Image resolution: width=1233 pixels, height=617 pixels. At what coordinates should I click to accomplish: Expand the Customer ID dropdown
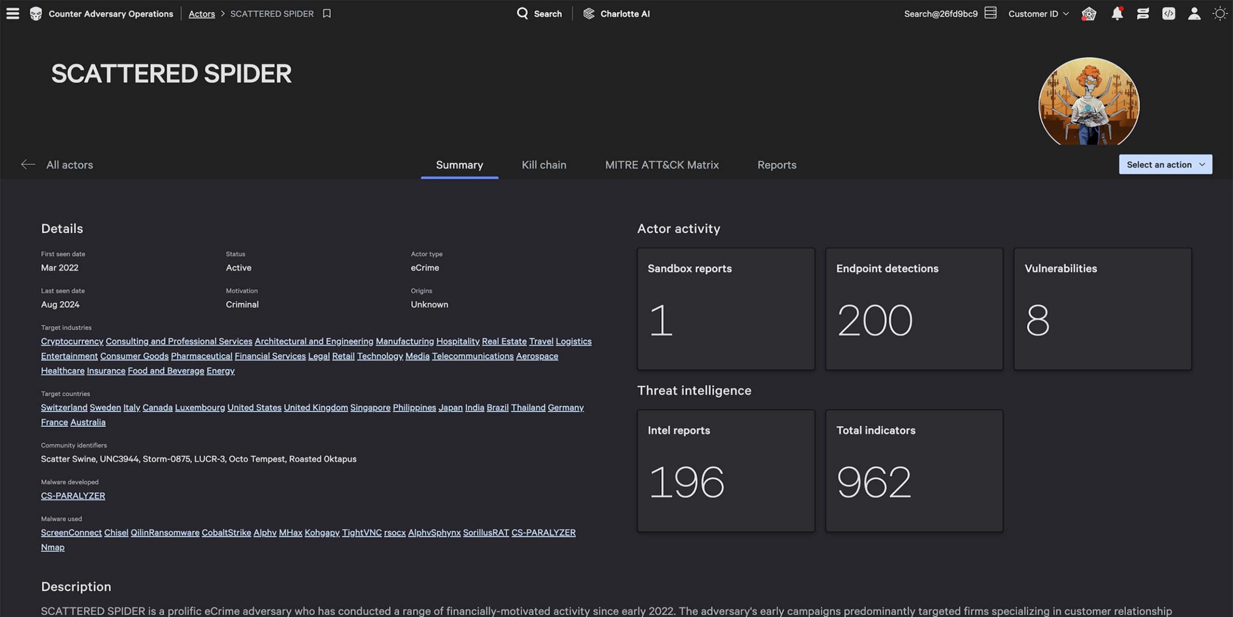pos(1038,13)
